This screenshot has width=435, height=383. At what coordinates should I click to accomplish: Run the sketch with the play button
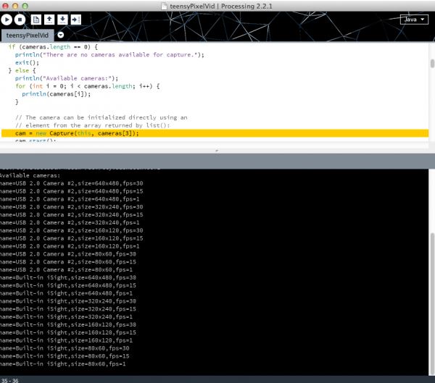click(8, 20)
